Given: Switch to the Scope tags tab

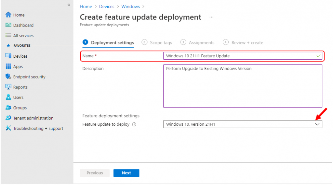Looking at the screenshot, I should [x=157, y=42].
